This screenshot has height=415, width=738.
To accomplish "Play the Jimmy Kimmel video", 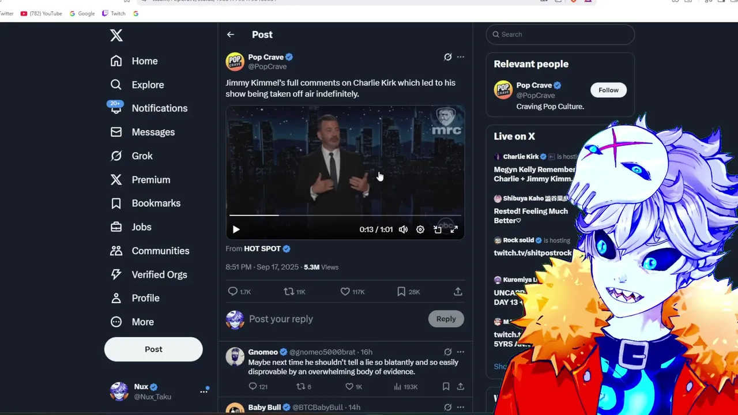I will coord(236,229).
